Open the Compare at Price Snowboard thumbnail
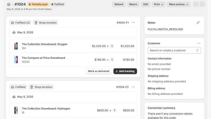The image size is (211, 119). coord(16,60)
